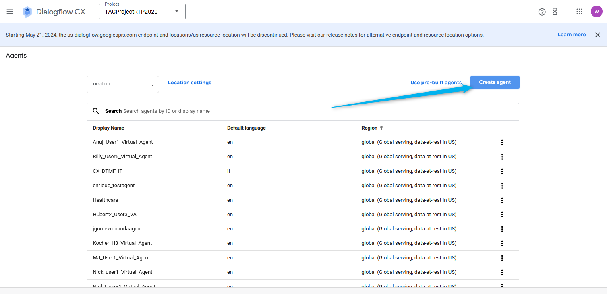Open options menu for Hubert2_User3_VA
This screenshot has width=607, height=294.
(x=502, y=215)
